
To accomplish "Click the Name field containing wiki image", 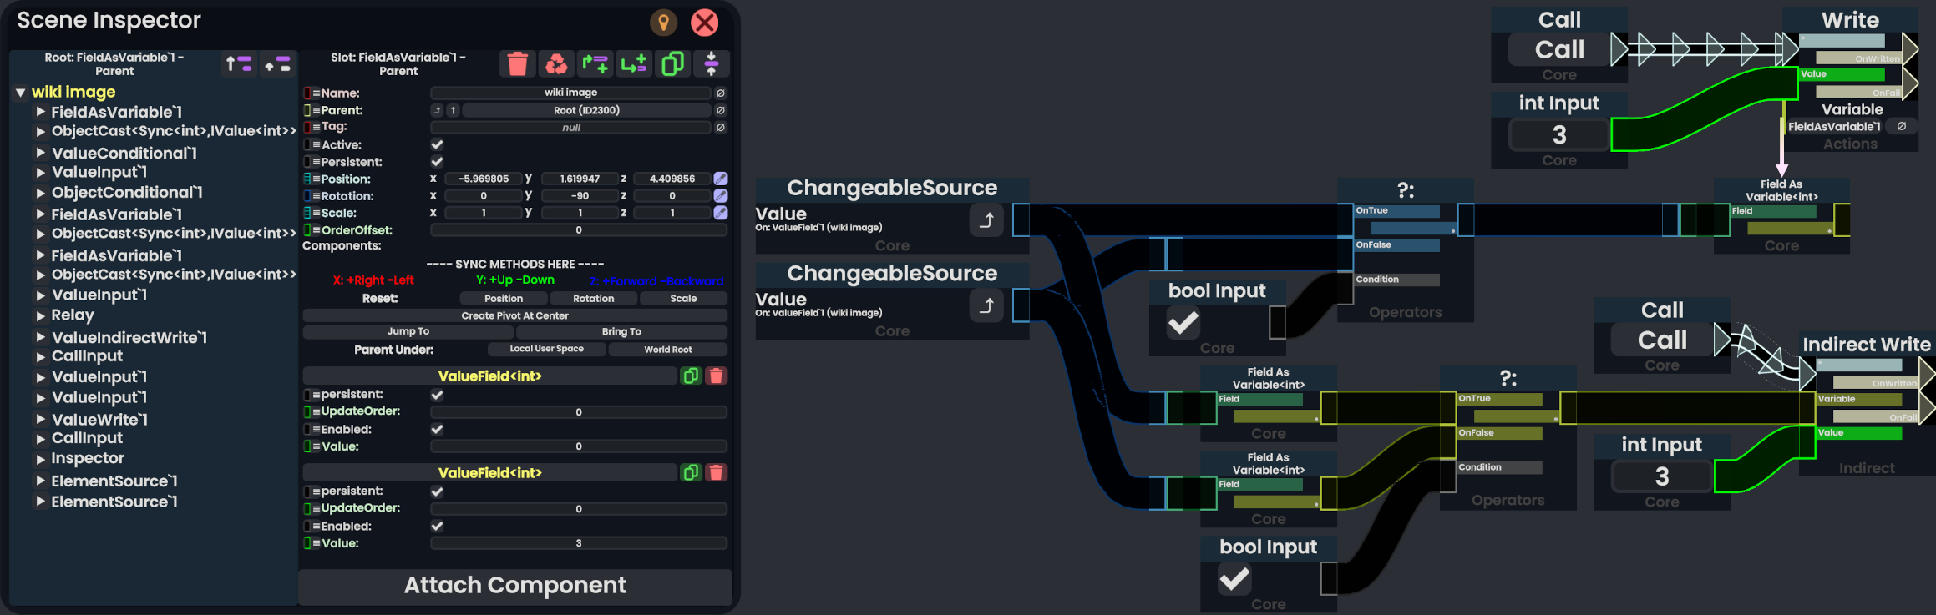I will coord(570,93).
